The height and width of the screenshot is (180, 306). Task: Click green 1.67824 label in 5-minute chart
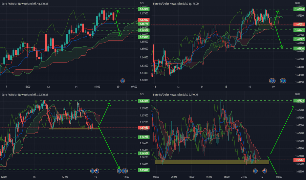pos(299,100)
